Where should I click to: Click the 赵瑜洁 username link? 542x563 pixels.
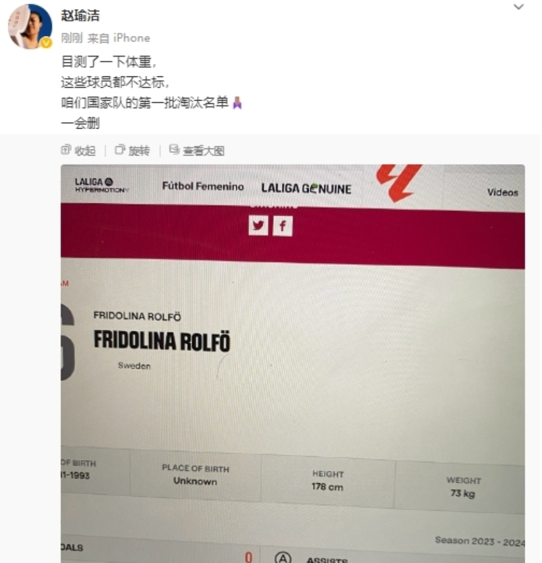[80, 15]
